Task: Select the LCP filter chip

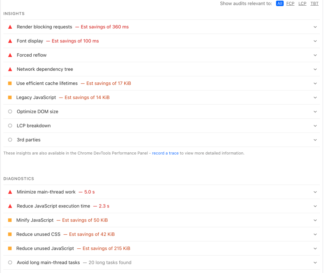Action: point(302,3)
